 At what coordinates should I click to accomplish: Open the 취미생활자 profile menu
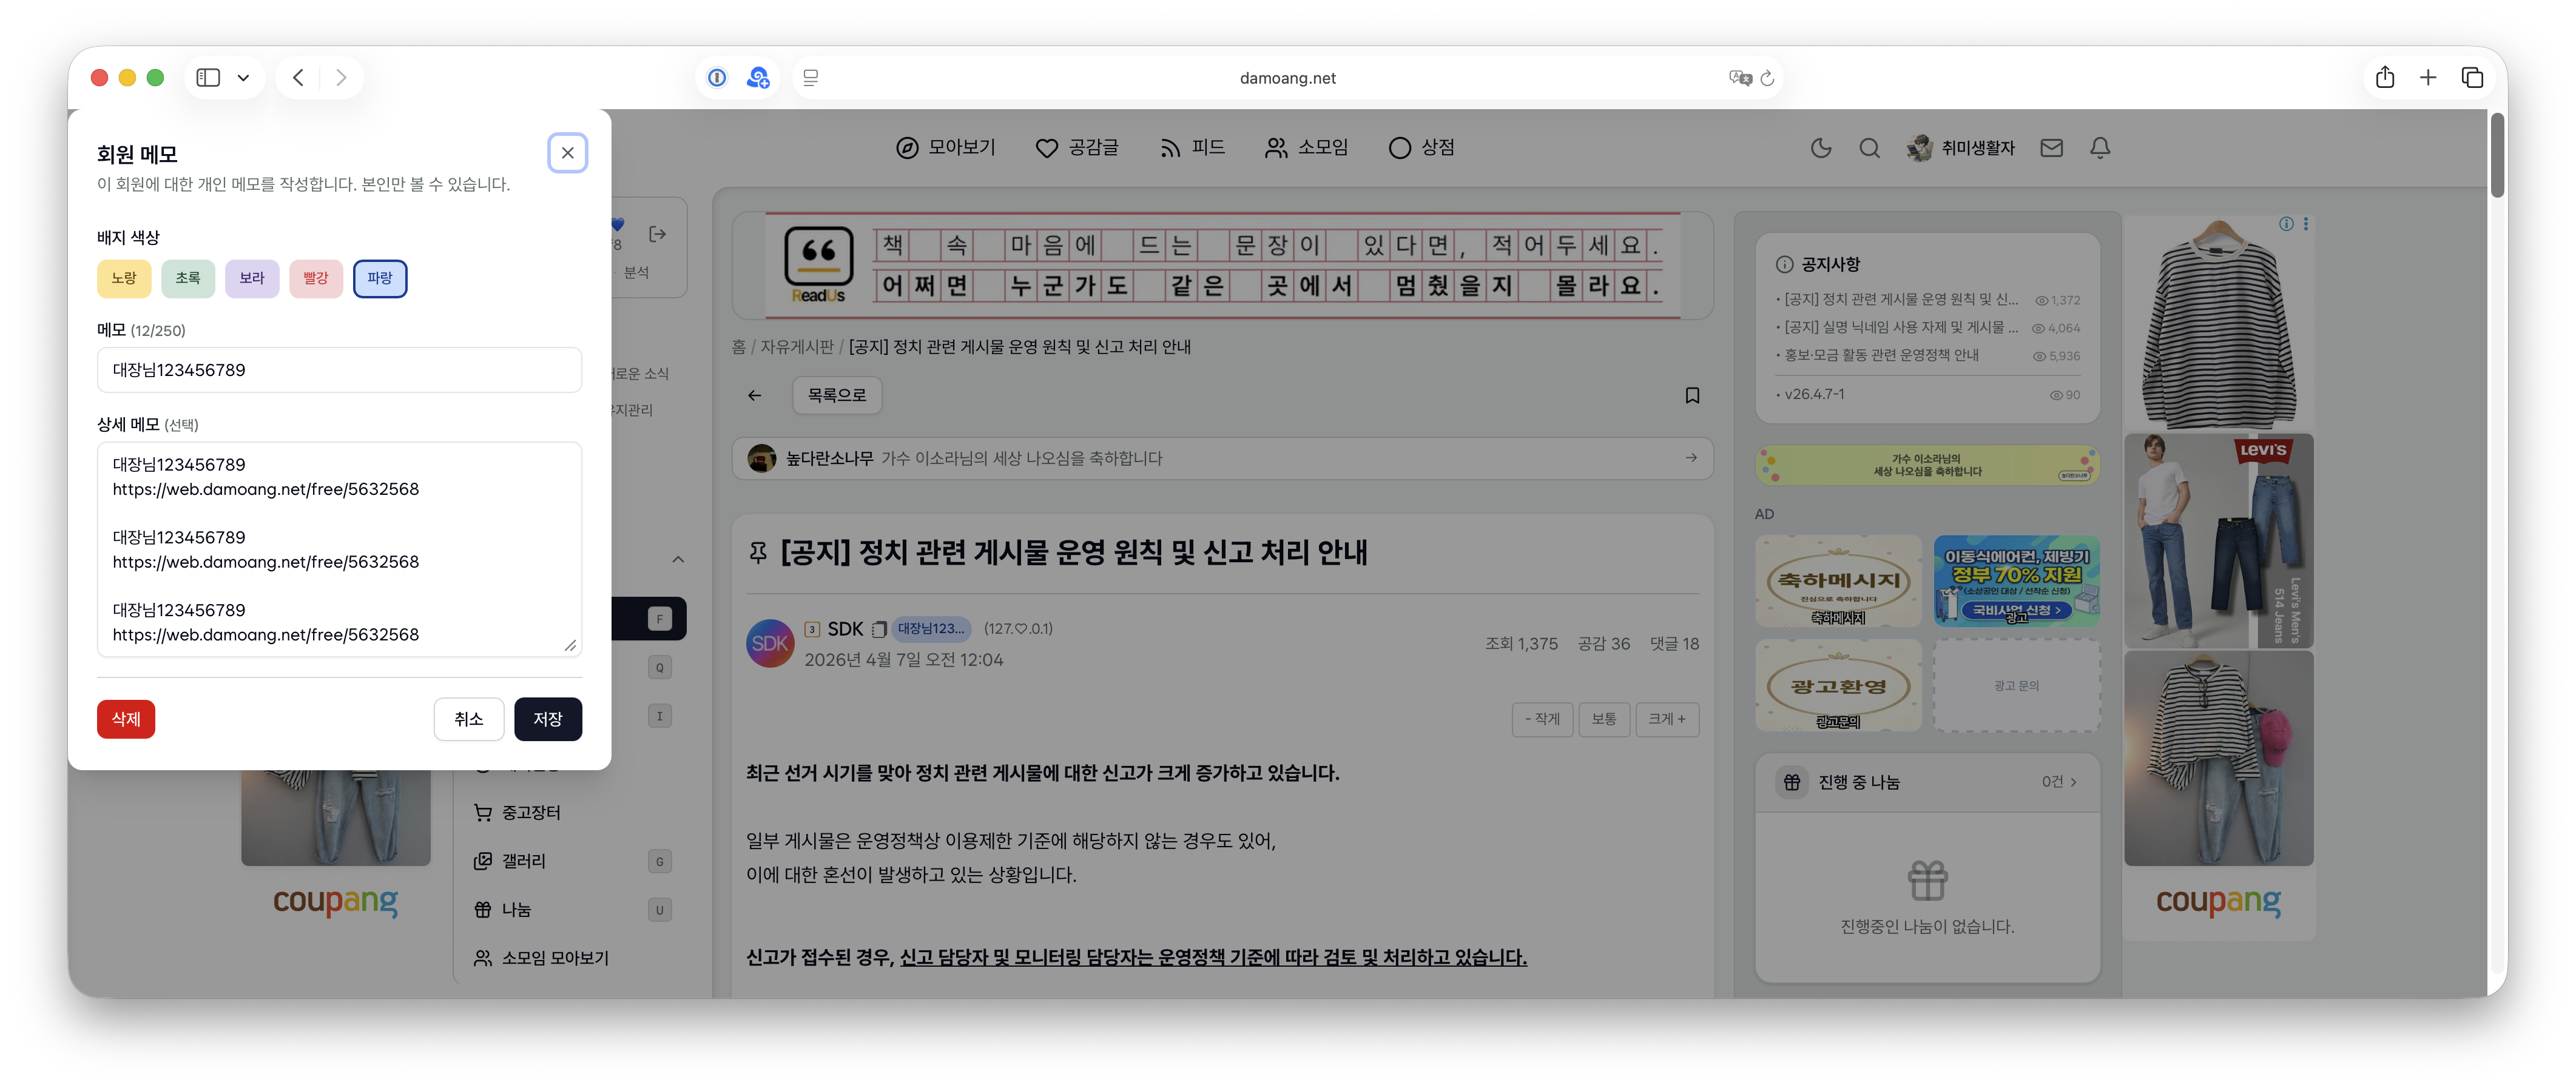click(1960, 148)
